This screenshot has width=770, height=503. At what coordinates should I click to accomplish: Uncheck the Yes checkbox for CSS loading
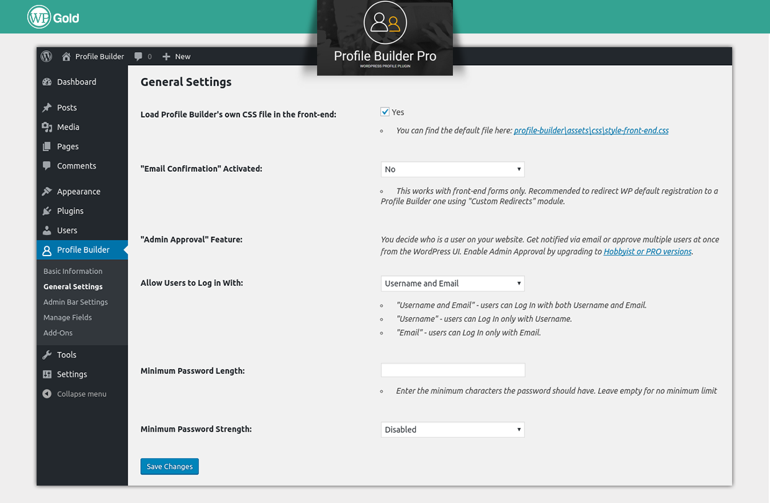click(385, 112)
